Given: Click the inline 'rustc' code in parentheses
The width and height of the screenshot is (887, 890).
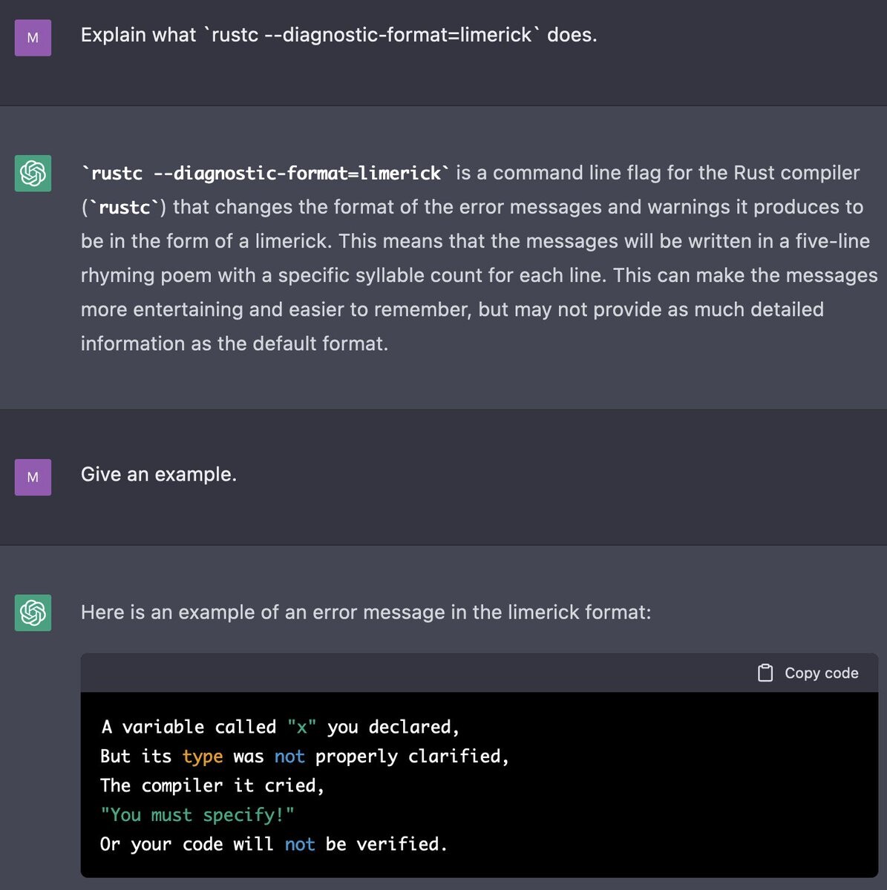Looking at the screenshot, I should pyautogui.click(x=124, y=208).
